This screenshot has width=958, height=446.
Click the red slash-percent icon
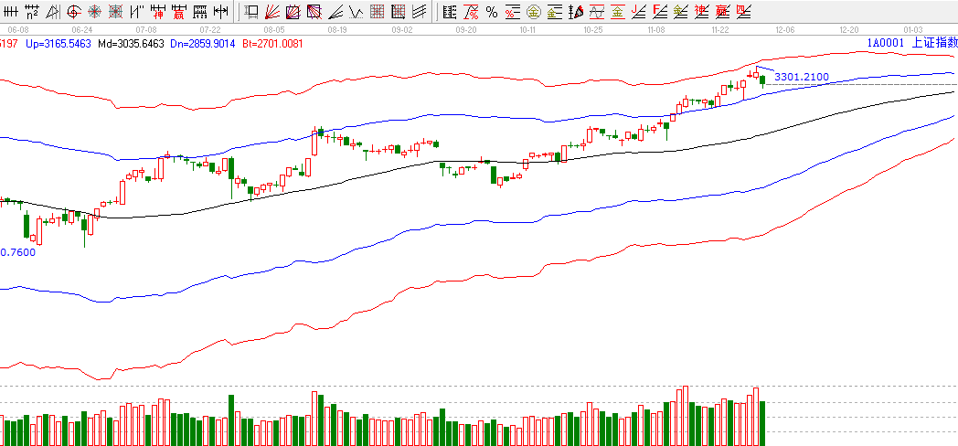coord(471,12)
